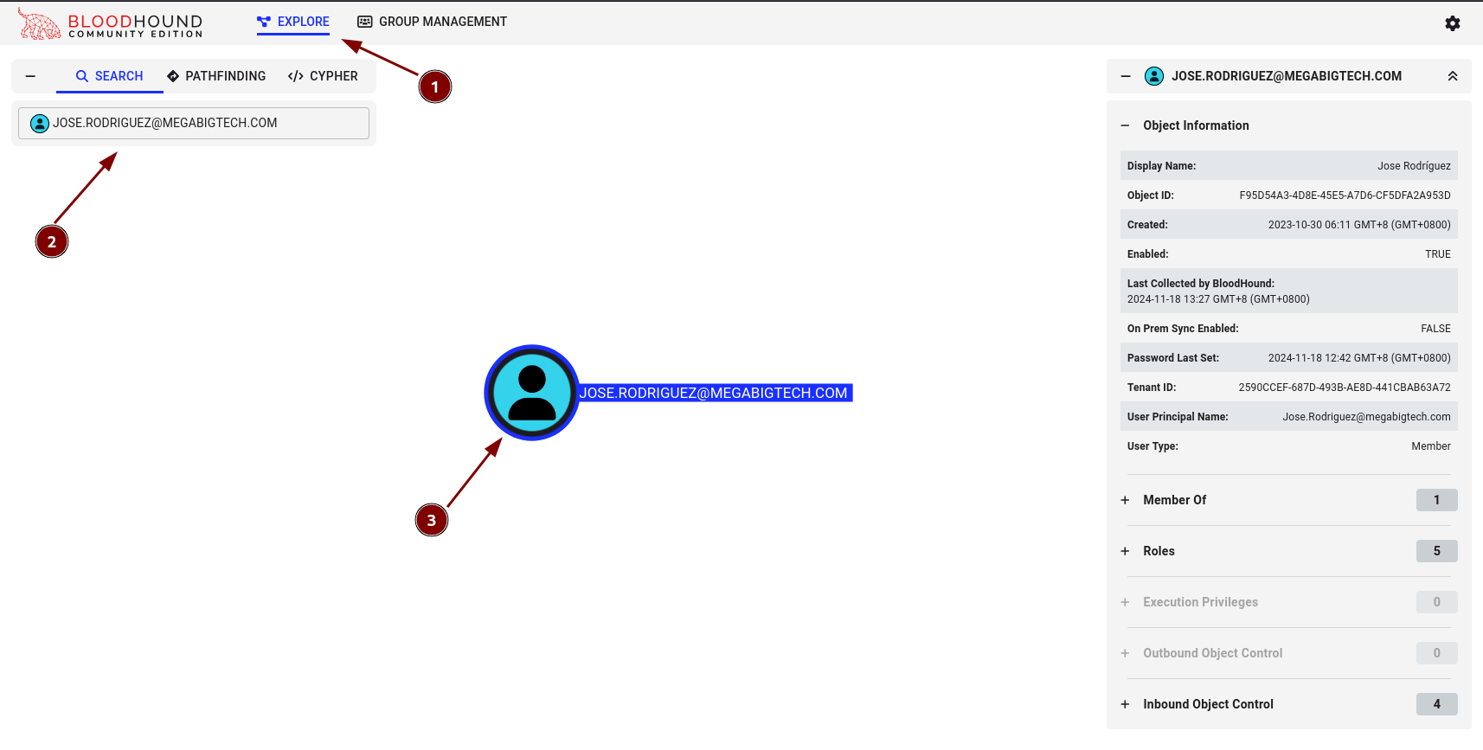Select the Search tab
Viewport: 1483px width, 750px height.
pyautogui.click(x=109, y=76)
